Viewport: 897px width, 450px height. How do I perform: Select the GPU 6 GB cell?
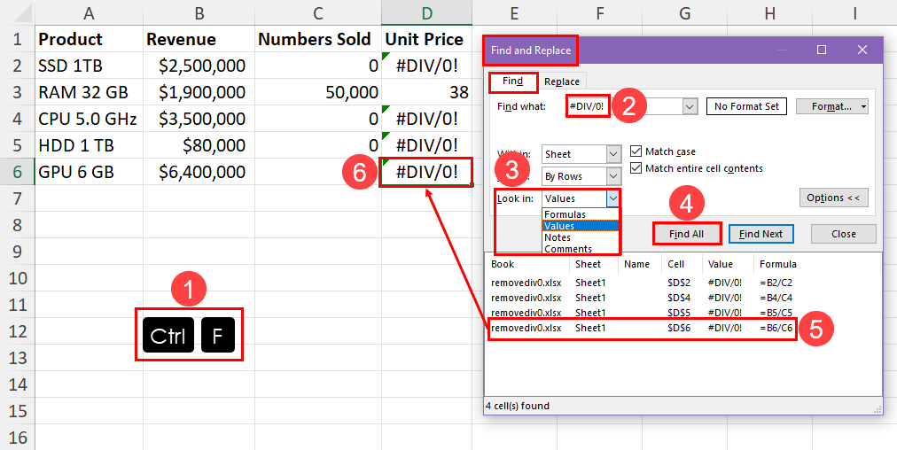(x=89, y=172)
